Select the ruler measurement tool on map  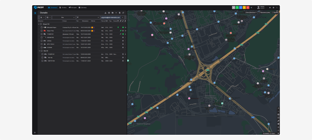pos(278,121)
